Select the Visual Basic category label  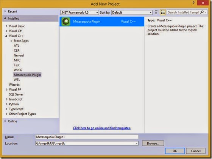click(x=17, y=26)
